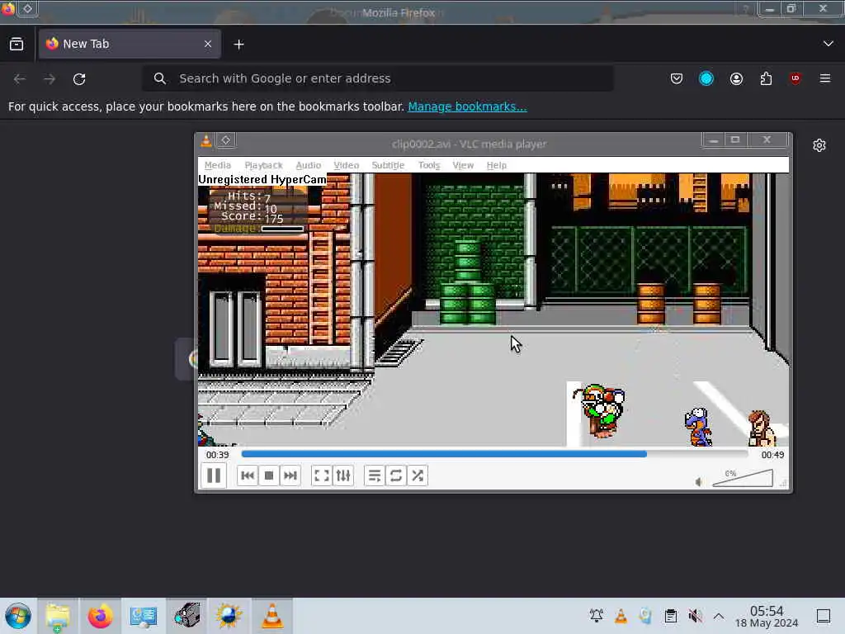Go back in Firefox history
845x634 pixels.
[x=20, y=79]
